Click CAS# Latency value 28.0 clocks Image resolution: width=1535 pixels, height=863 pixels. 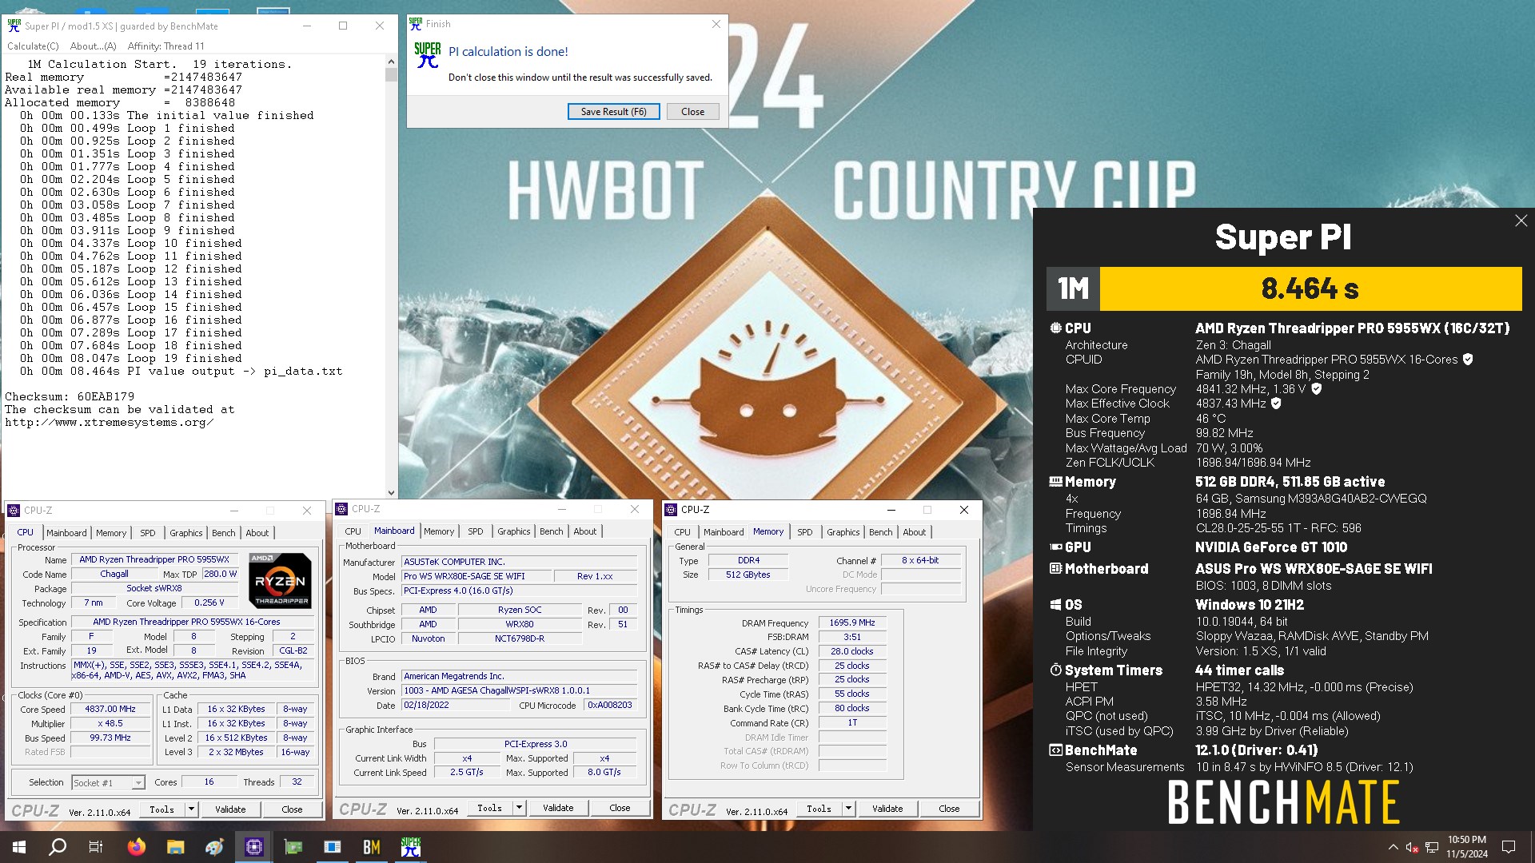click(852, 651)
